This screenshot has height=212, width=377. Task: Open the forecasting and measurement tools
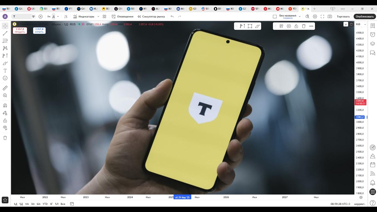click(5, 55)
